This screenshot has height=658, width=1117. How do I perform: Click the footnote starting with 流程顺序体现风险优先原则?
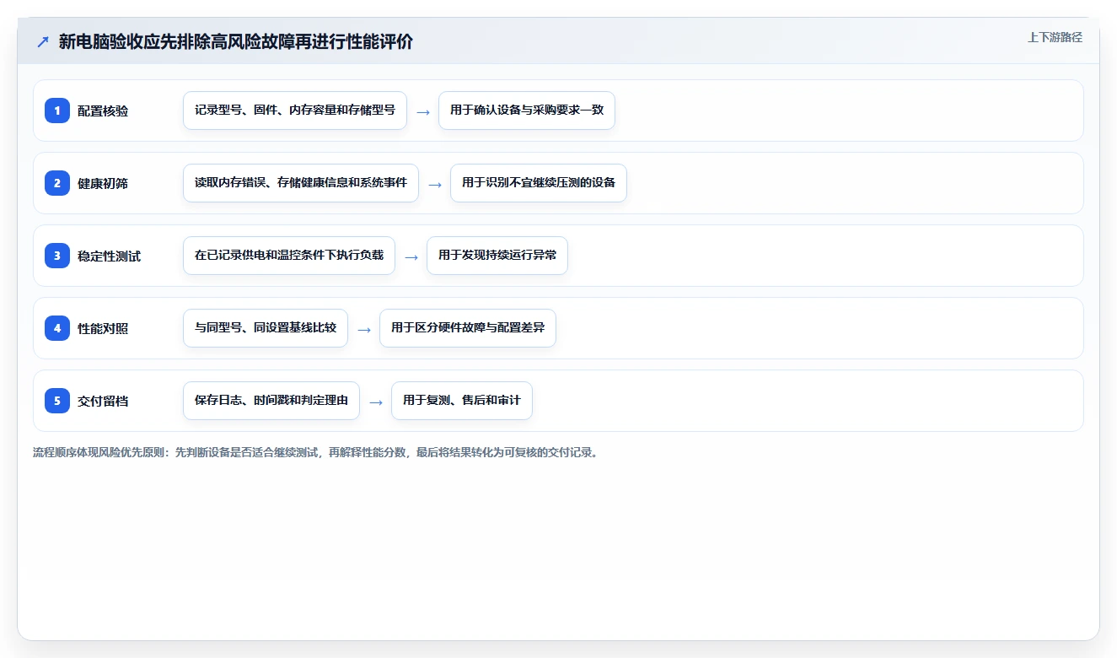pyautogui.click(x=316, y=452)
